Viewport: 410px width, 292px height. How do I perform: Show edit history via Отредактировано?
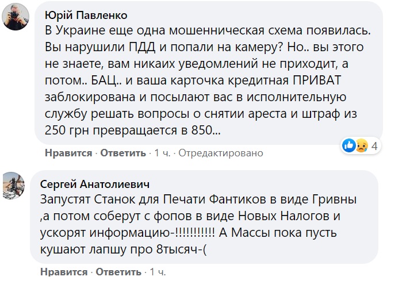(221, 153)
